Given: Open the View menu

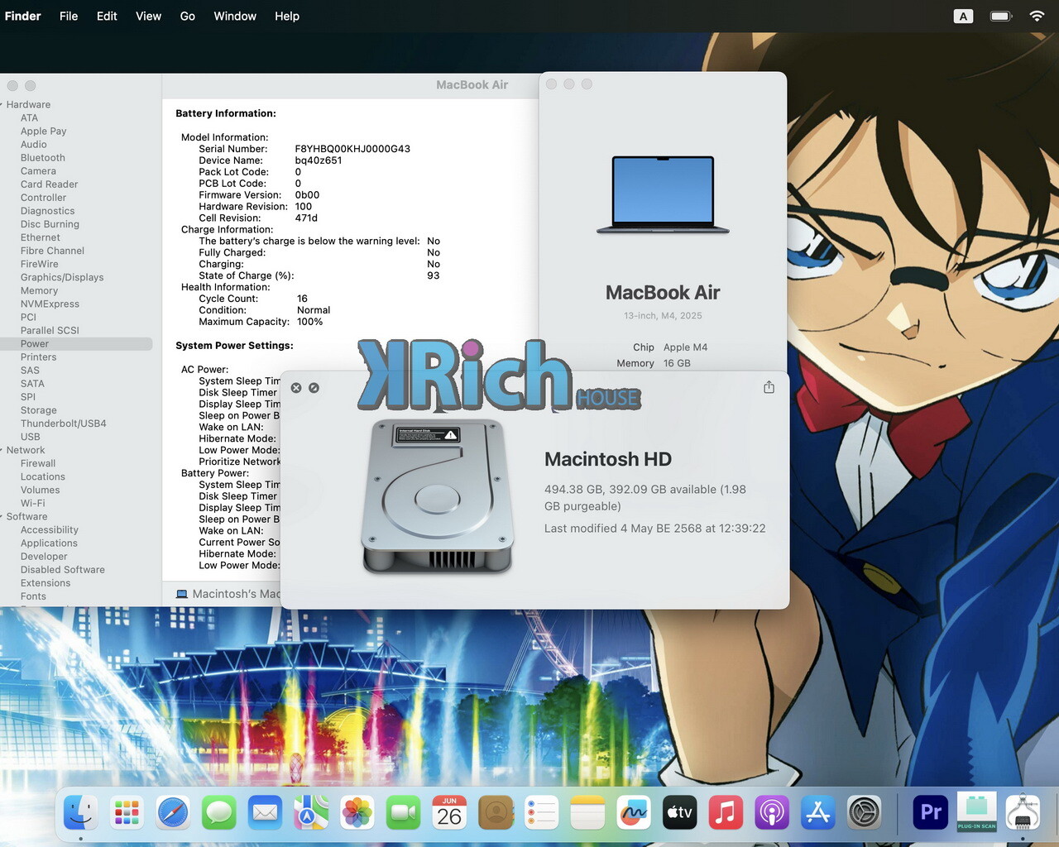Looking at the screenshot, I should pyautogui.click(x=149, y=16).
